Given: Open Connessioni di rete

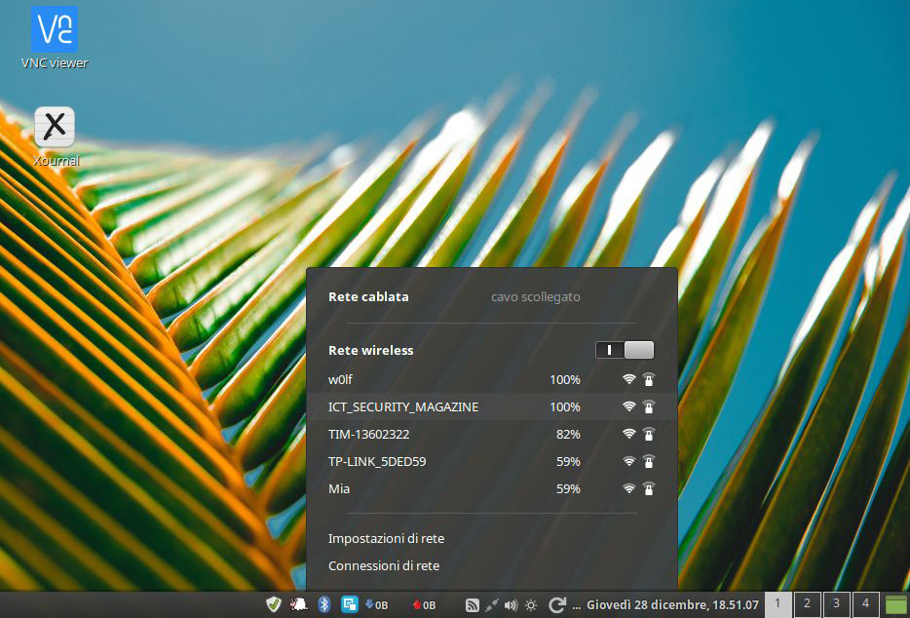Looking at the screenshot, I should tap(384, 565).
